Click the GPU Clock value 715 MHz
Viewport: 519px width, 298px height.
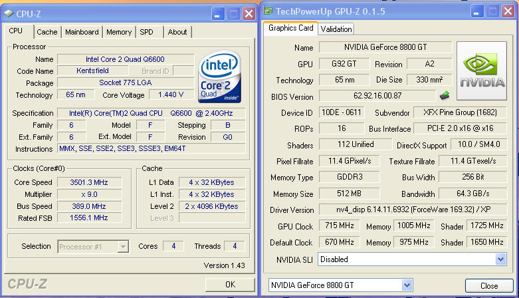[340, 225]
